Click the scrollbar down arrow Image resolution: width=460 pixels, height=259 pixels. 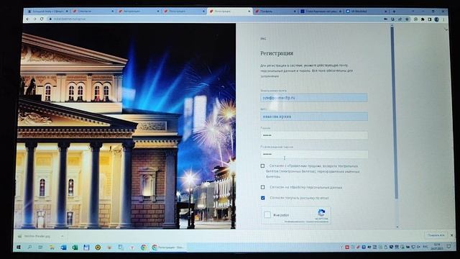pos(397,227)
